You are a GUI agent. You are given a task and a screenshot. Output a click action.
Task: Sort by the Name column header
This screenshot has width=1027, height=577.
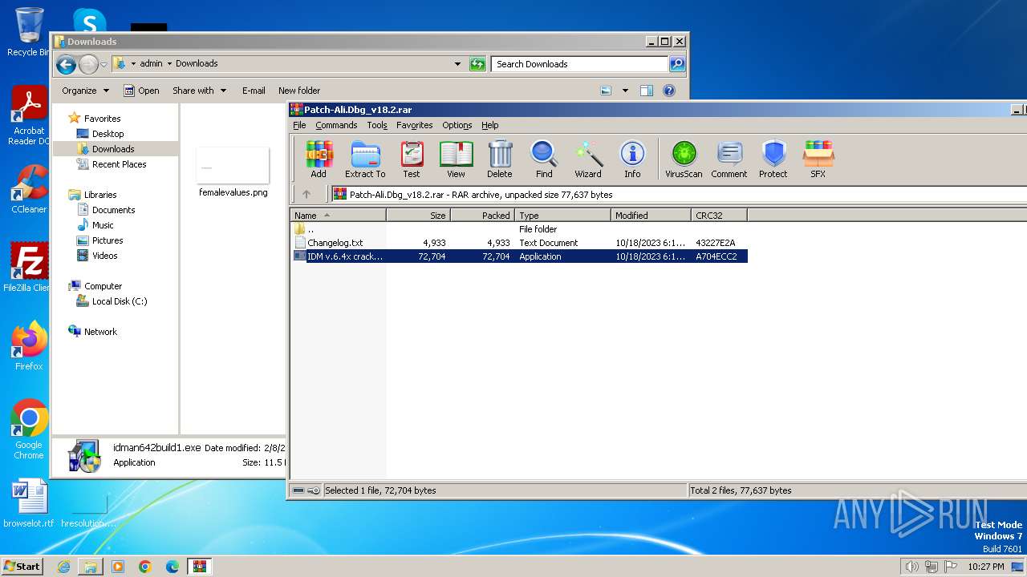pos(338,215)
